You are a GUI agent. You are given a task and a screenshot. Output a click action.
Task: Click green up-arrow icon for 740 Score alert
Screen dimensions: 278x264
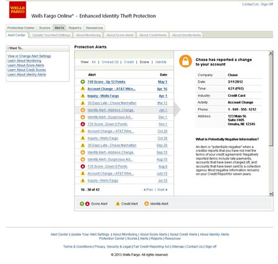click(x=83, y=82)
